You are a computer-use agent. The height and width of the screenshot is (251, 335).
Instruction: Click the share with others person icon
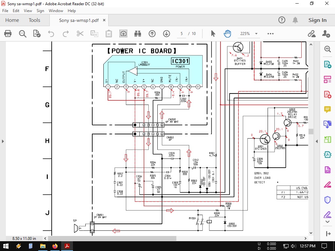[326, 34]
